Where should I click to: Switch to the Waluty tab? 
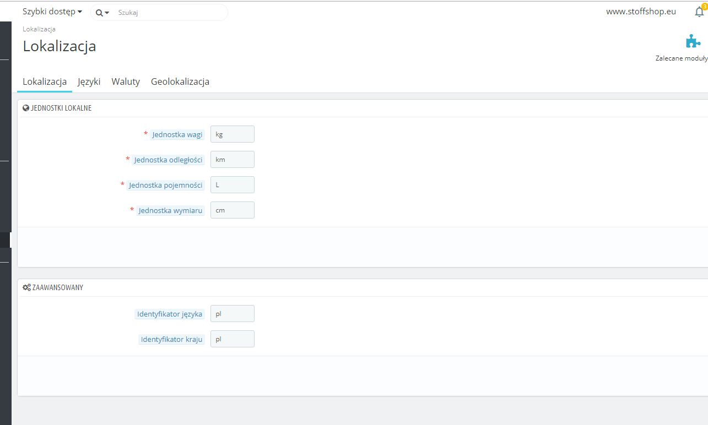pos(126,81)
